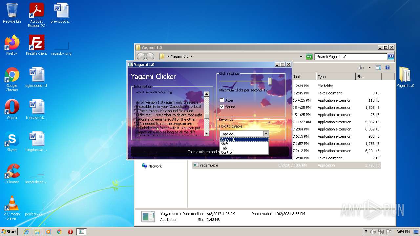Open the change view icon in Explorer
Image resolution: width=420 pixels, height=236 pixels.
pos(362,68)
